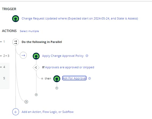This screenshot has height=119, width=152.
Task: Open the Approvals are approved or skipped condition
Action: pyautogui.click(x=70, y=67)
